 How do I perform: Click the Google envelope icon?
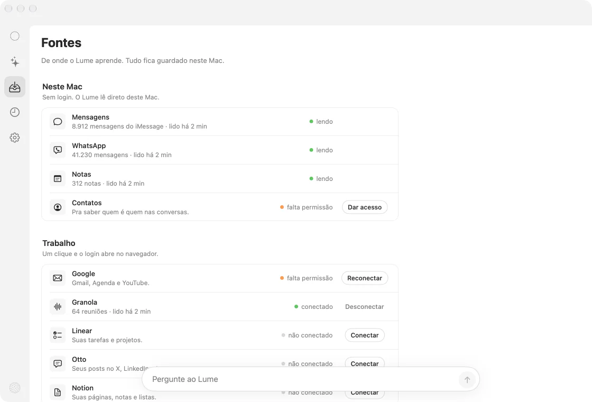point(58,278)
